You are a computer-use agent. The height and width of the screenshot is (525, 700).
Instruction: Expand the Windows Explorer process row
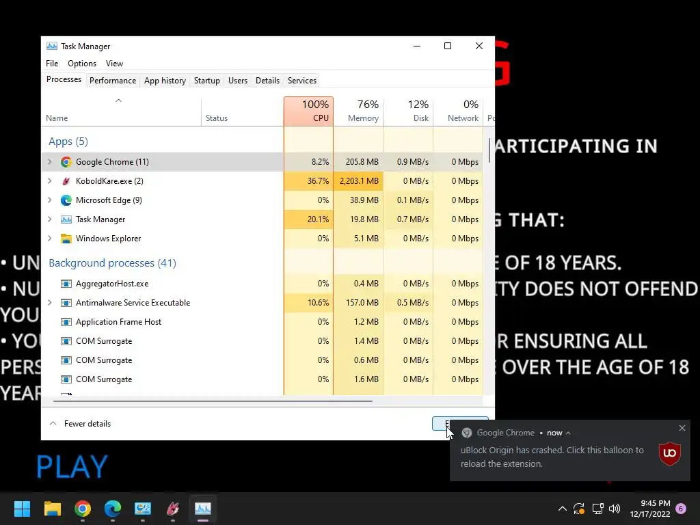49,239
